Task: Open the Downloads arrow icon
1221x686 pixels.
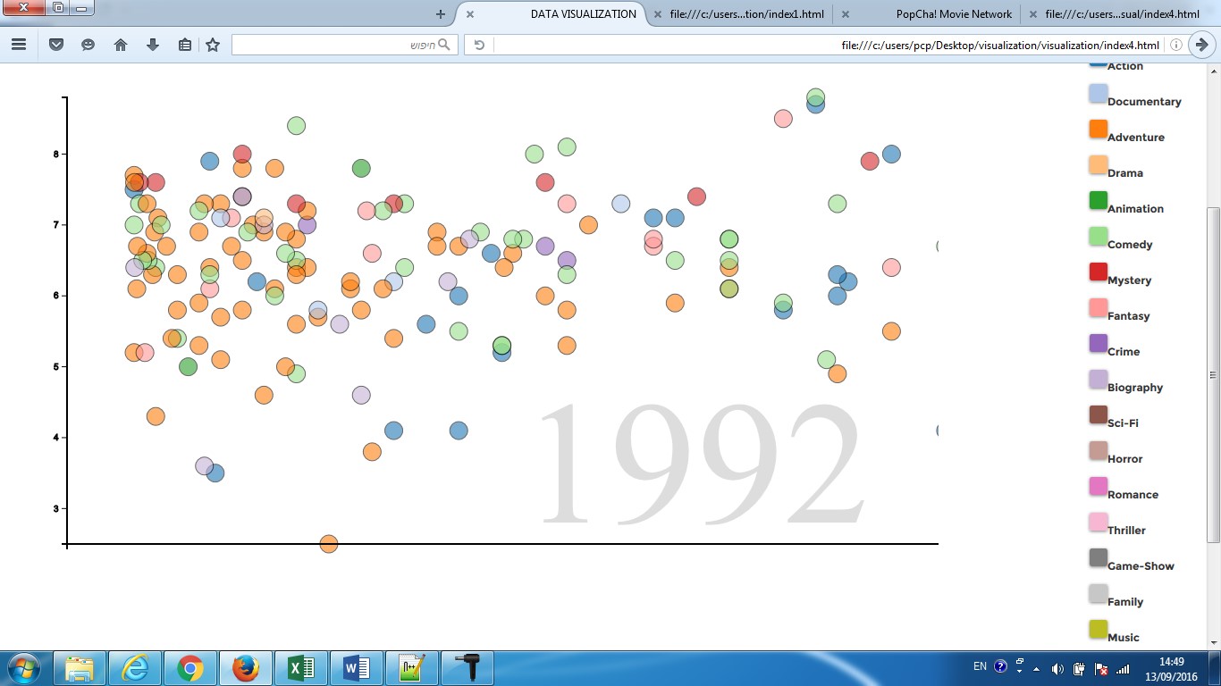Action: (153, 45)
